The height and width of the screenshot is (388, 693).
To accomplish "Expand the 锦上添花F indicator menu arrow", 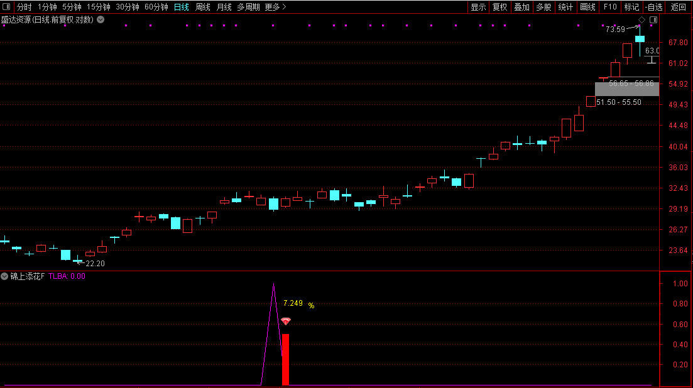I will (4, 276).
